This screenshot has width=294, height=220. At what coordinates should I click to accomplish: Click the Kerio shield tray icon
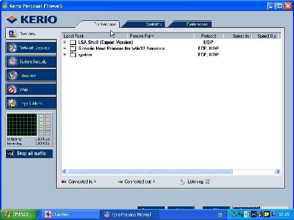[x=274, y=214]
